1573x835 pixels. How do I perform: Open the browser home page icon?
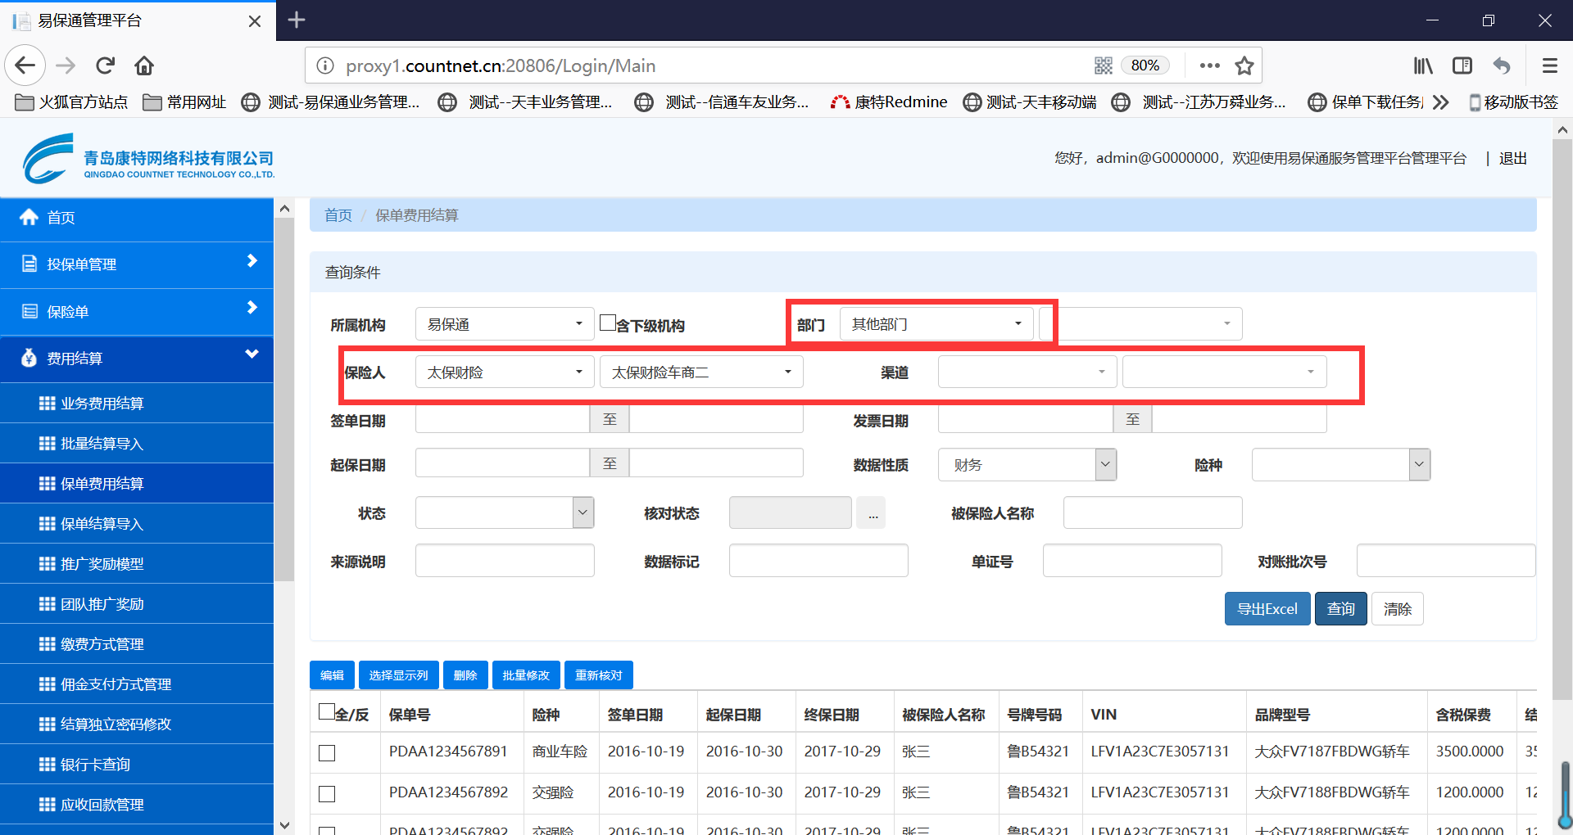pos(144,65)
